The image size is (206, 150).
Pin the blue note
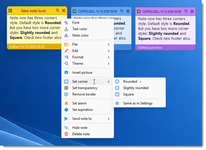[x=122, y=11]
